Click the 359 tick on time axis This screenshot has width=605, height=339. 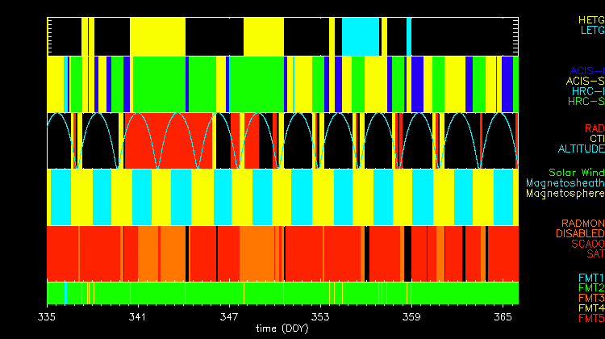coord(411,318)
